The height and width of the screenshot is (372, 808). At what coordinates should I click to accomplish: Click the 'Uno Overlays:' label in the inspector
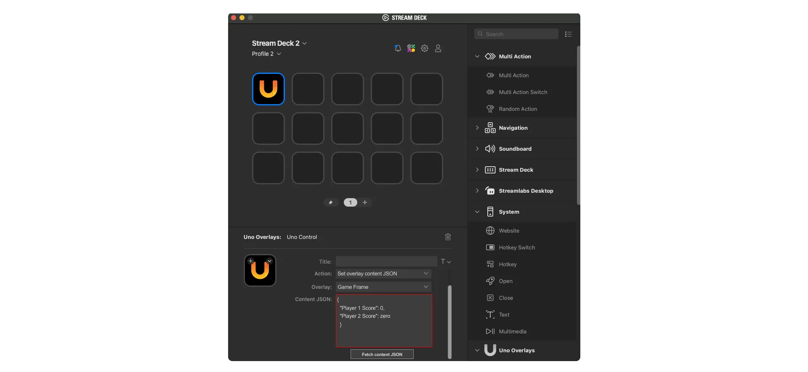click(262, 237)
